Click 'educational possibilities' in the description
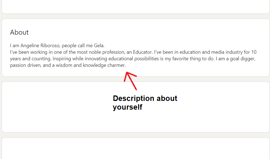 [134, 59]
